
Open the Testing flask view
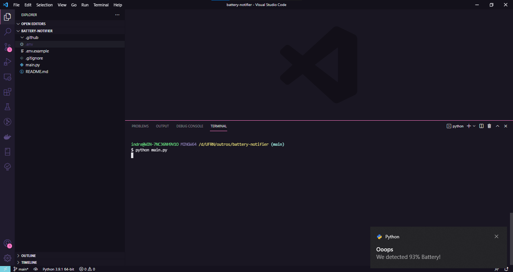7,107
